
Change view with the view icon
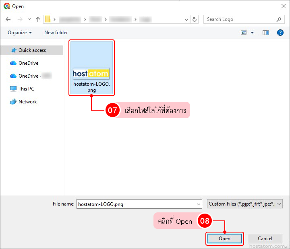point(244,33)
